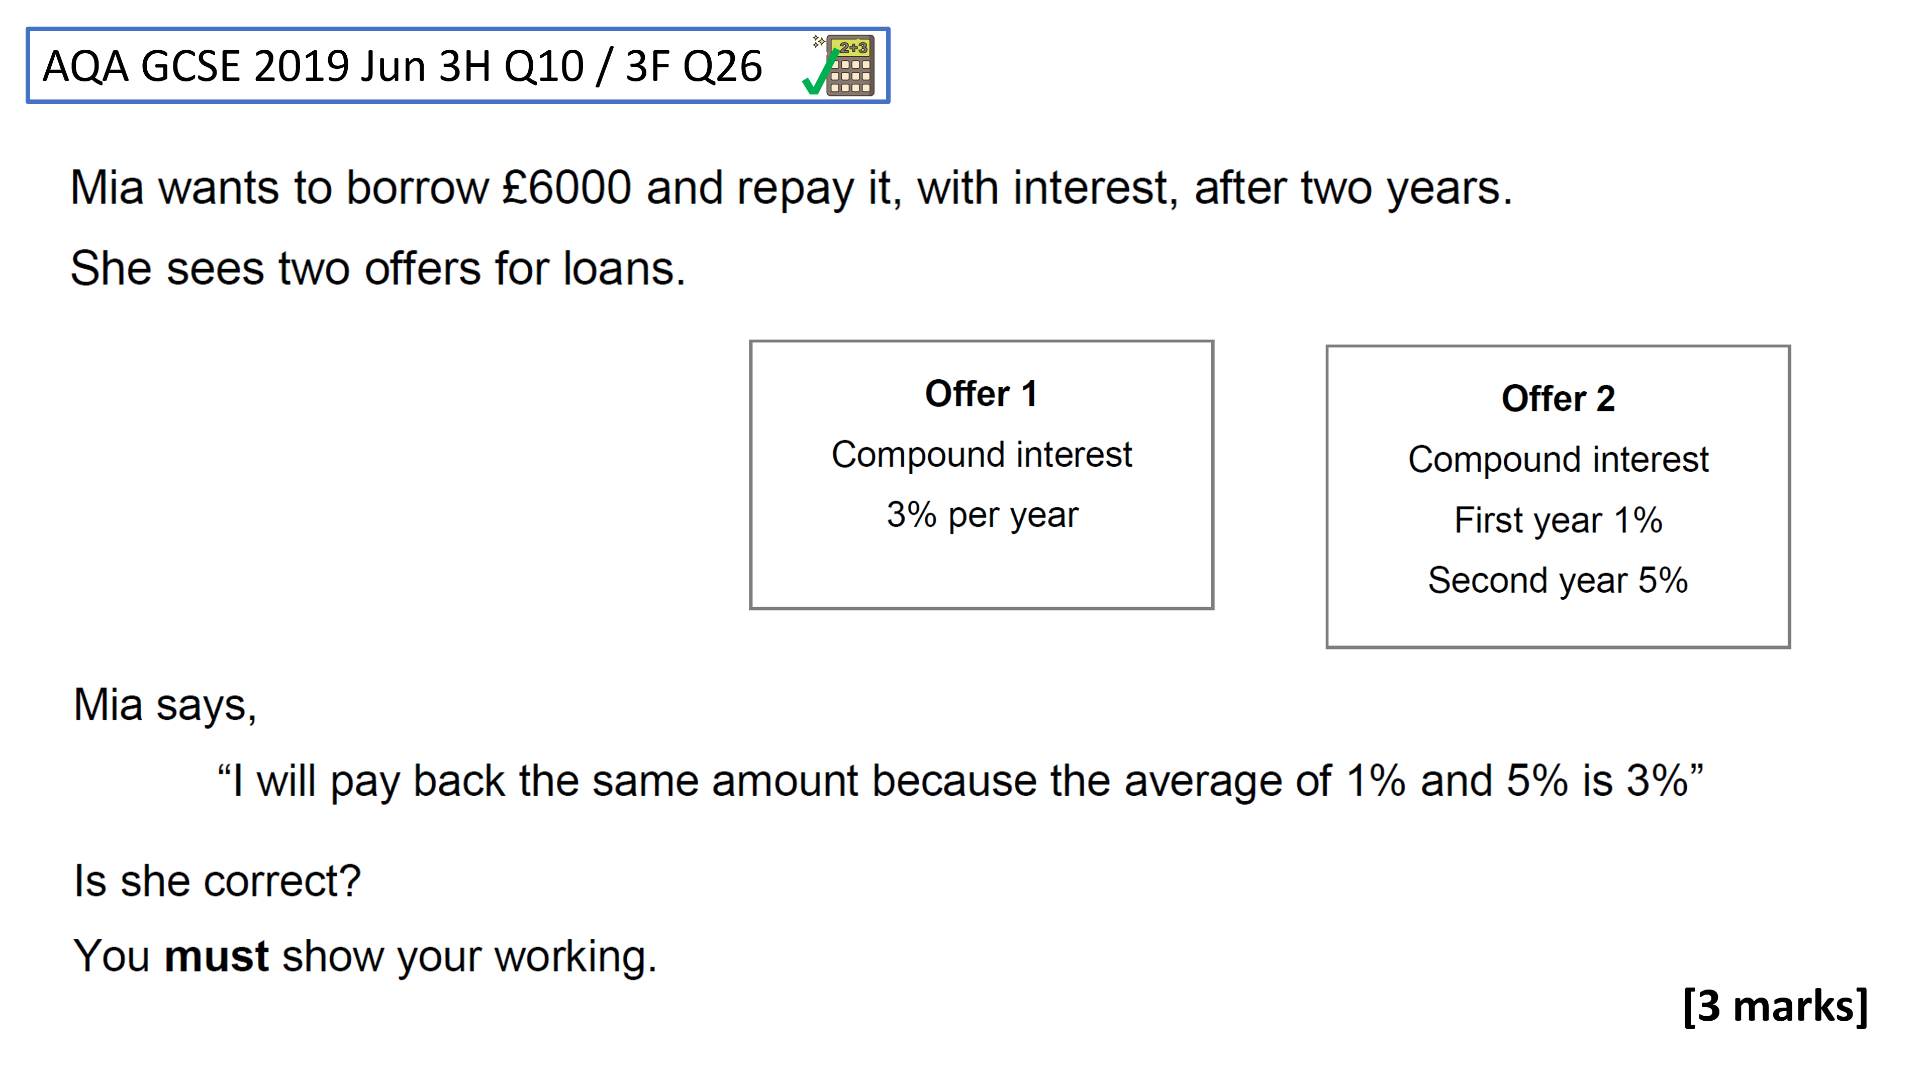Click the Offer 1 heading
Viewport: 1930px width, 1085px height.
[x=982, y=394]
